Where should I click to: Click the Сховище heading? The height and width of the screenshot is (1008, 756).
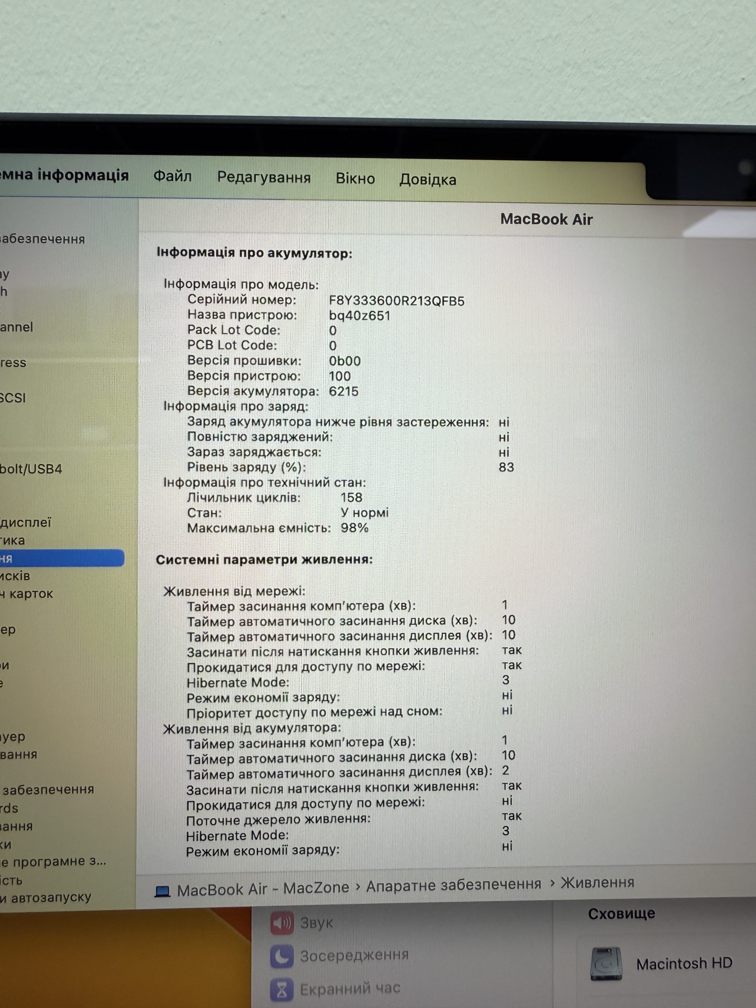click(x=622, y=913)
